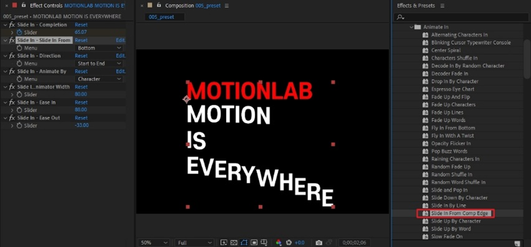Click the search magnifier in Effects & Presets
531x247 pixels.
coord(400,17)
